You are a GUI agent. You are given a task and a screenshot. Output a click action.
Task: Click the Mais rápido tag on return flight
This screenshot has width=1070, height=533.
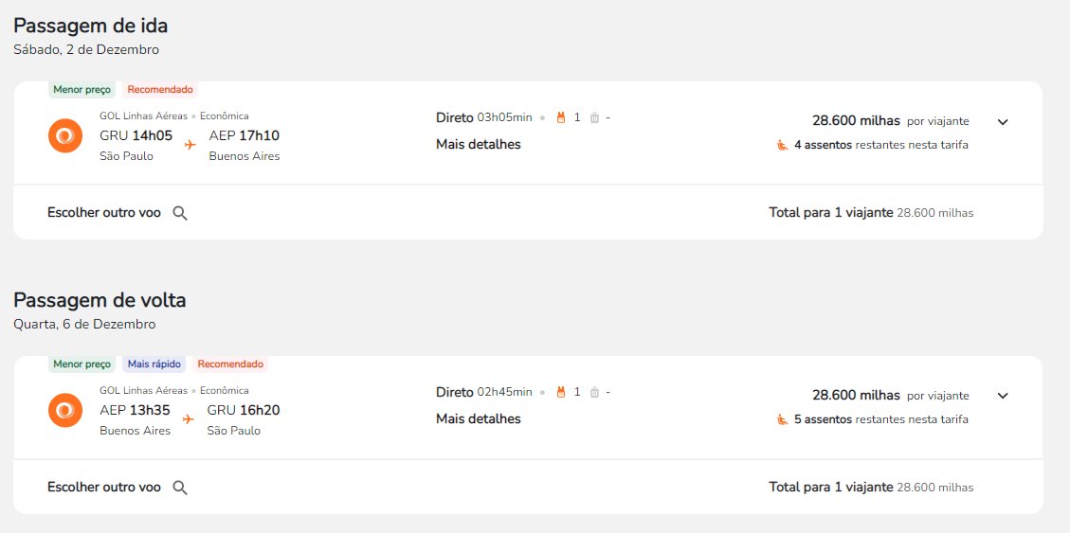point(154,364)
